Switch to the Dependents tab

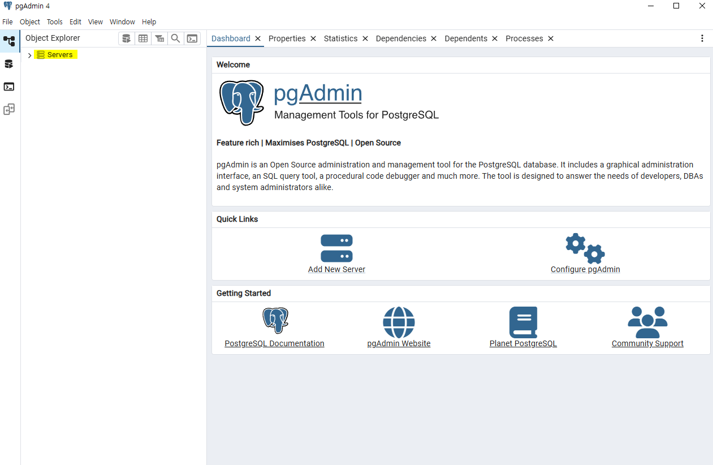[466, 38]
